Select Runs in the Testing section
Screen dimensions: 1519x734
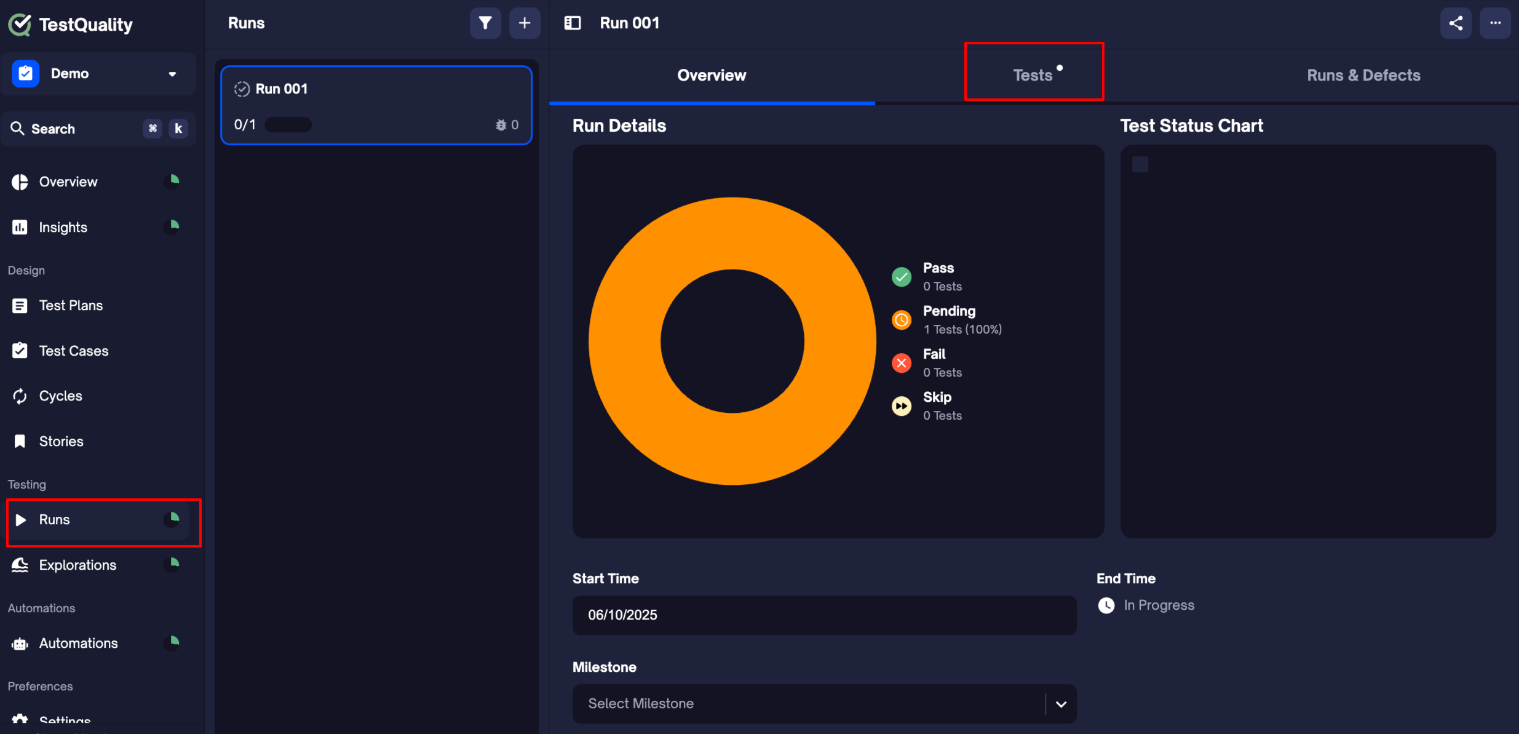pos(98,520)
